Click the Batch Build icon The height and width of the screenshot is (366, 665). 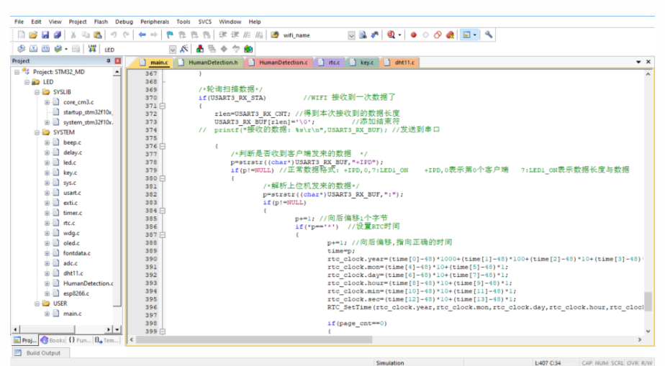click(x=58, y=49)
